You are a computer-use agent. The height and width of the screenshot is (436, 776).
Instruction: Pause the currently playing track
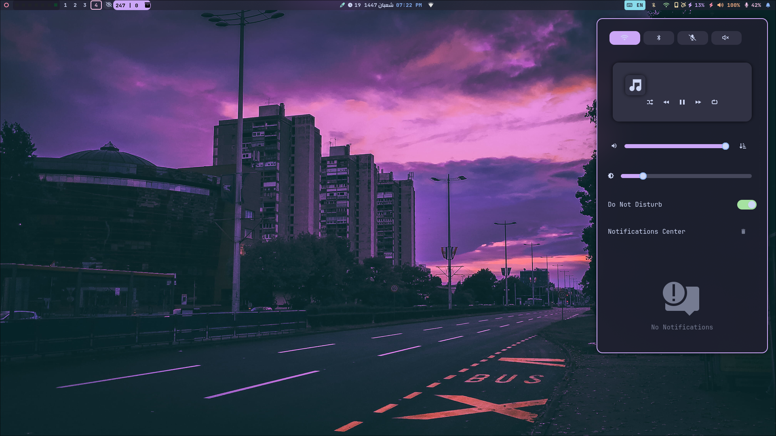click(682, 102)
